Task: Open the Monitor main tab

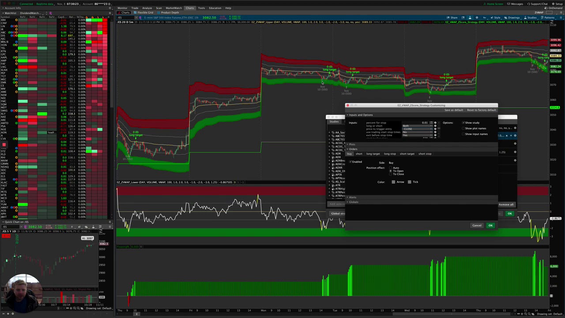Action: (x=122, y=8)
